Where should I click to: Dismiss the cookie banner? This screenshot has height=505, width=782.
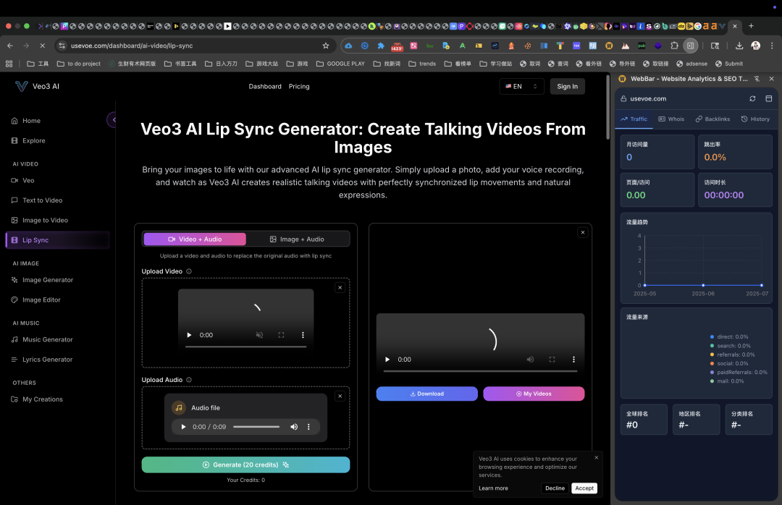597,458
